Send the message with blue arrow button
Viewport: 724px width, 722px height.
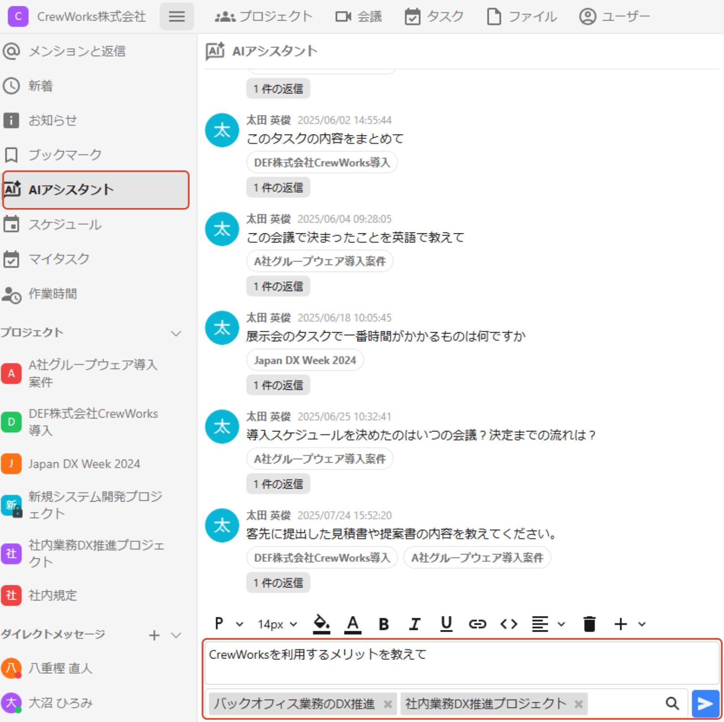pyautogui.click(x=705, y=704)
